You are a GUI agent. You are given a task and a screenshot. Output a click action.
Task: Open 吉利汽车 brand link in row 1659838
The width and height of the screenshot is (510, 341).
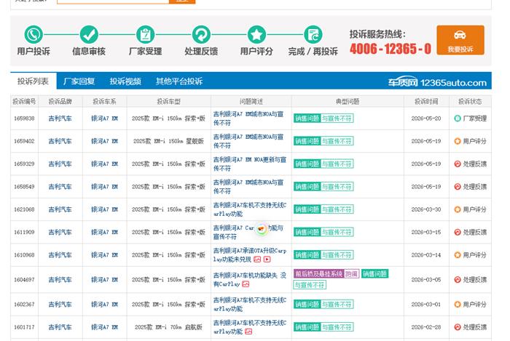point(60,119)
